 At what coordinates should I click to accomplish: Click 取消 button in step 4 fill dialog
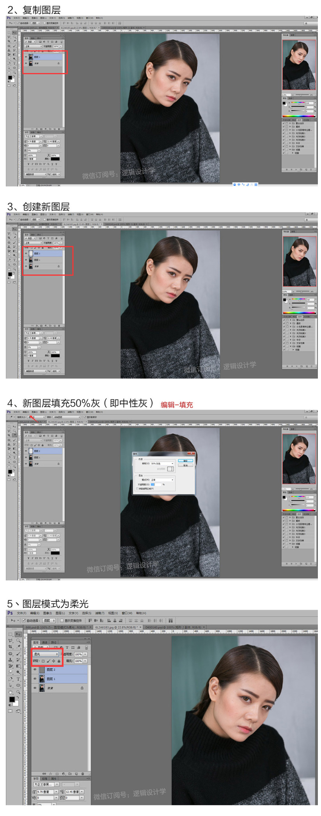click(x=185, y=465)
